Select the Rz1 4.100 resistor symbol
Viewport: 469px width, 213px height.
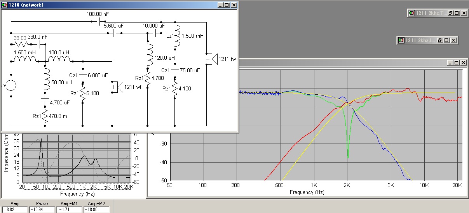tap(175, 89)
